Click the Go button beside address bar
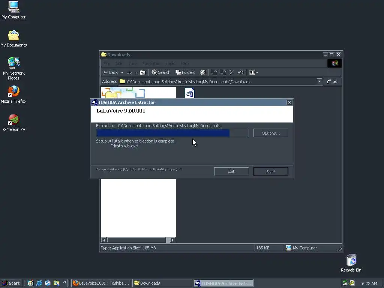Screen dimensions: 384x288 tap(332, 81)
